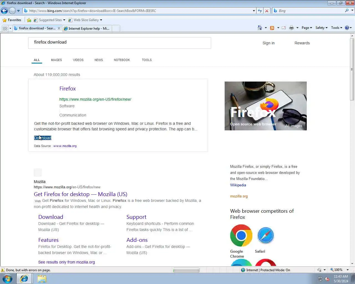Open a new blank tab
The image size is (355, 284).
coord(116,29)
